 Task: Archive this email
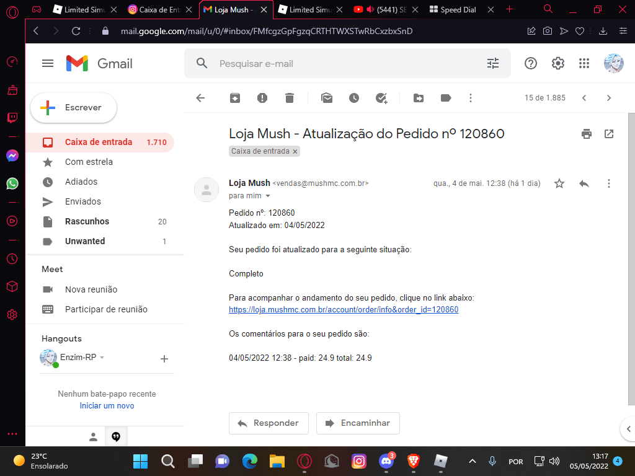235,98
